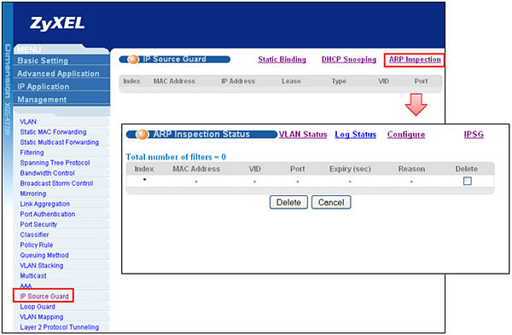The image size is (512, 335).
Task: Go to the DHCP Snooping page
Action: [x=349, y=60]
